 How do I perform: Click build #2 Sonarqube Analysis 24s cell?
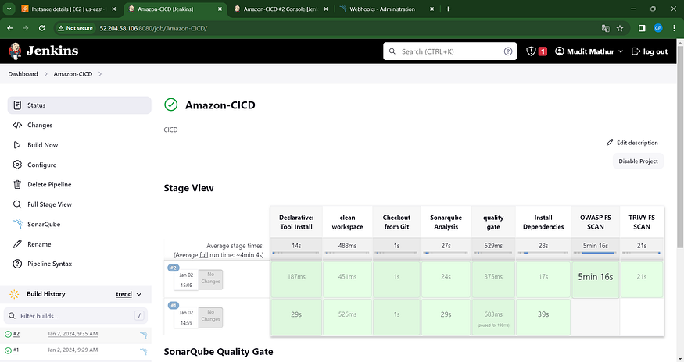(446, 279)
